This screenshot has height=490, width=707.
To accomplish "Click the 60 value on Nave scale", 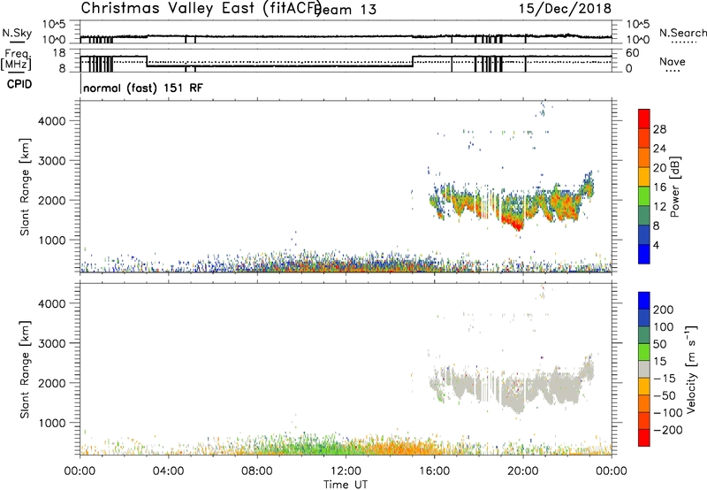I will point(633,53).
